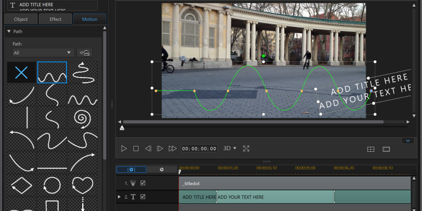Expand track 2 disclosure triangle
The image size is (422, 211).
coord(119,197)
